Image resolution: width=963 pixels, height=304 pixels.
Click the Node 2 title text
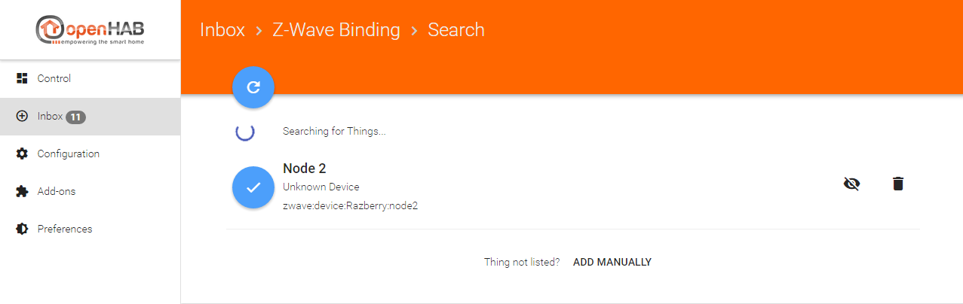(x=304, y=169)
